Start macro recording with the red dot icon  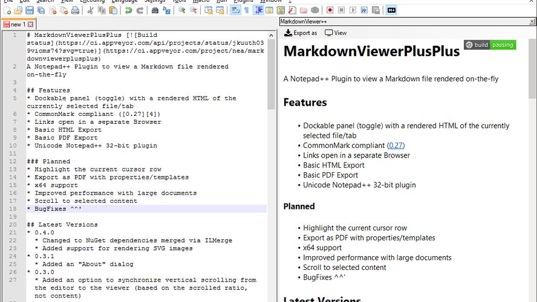click(330, 10)
